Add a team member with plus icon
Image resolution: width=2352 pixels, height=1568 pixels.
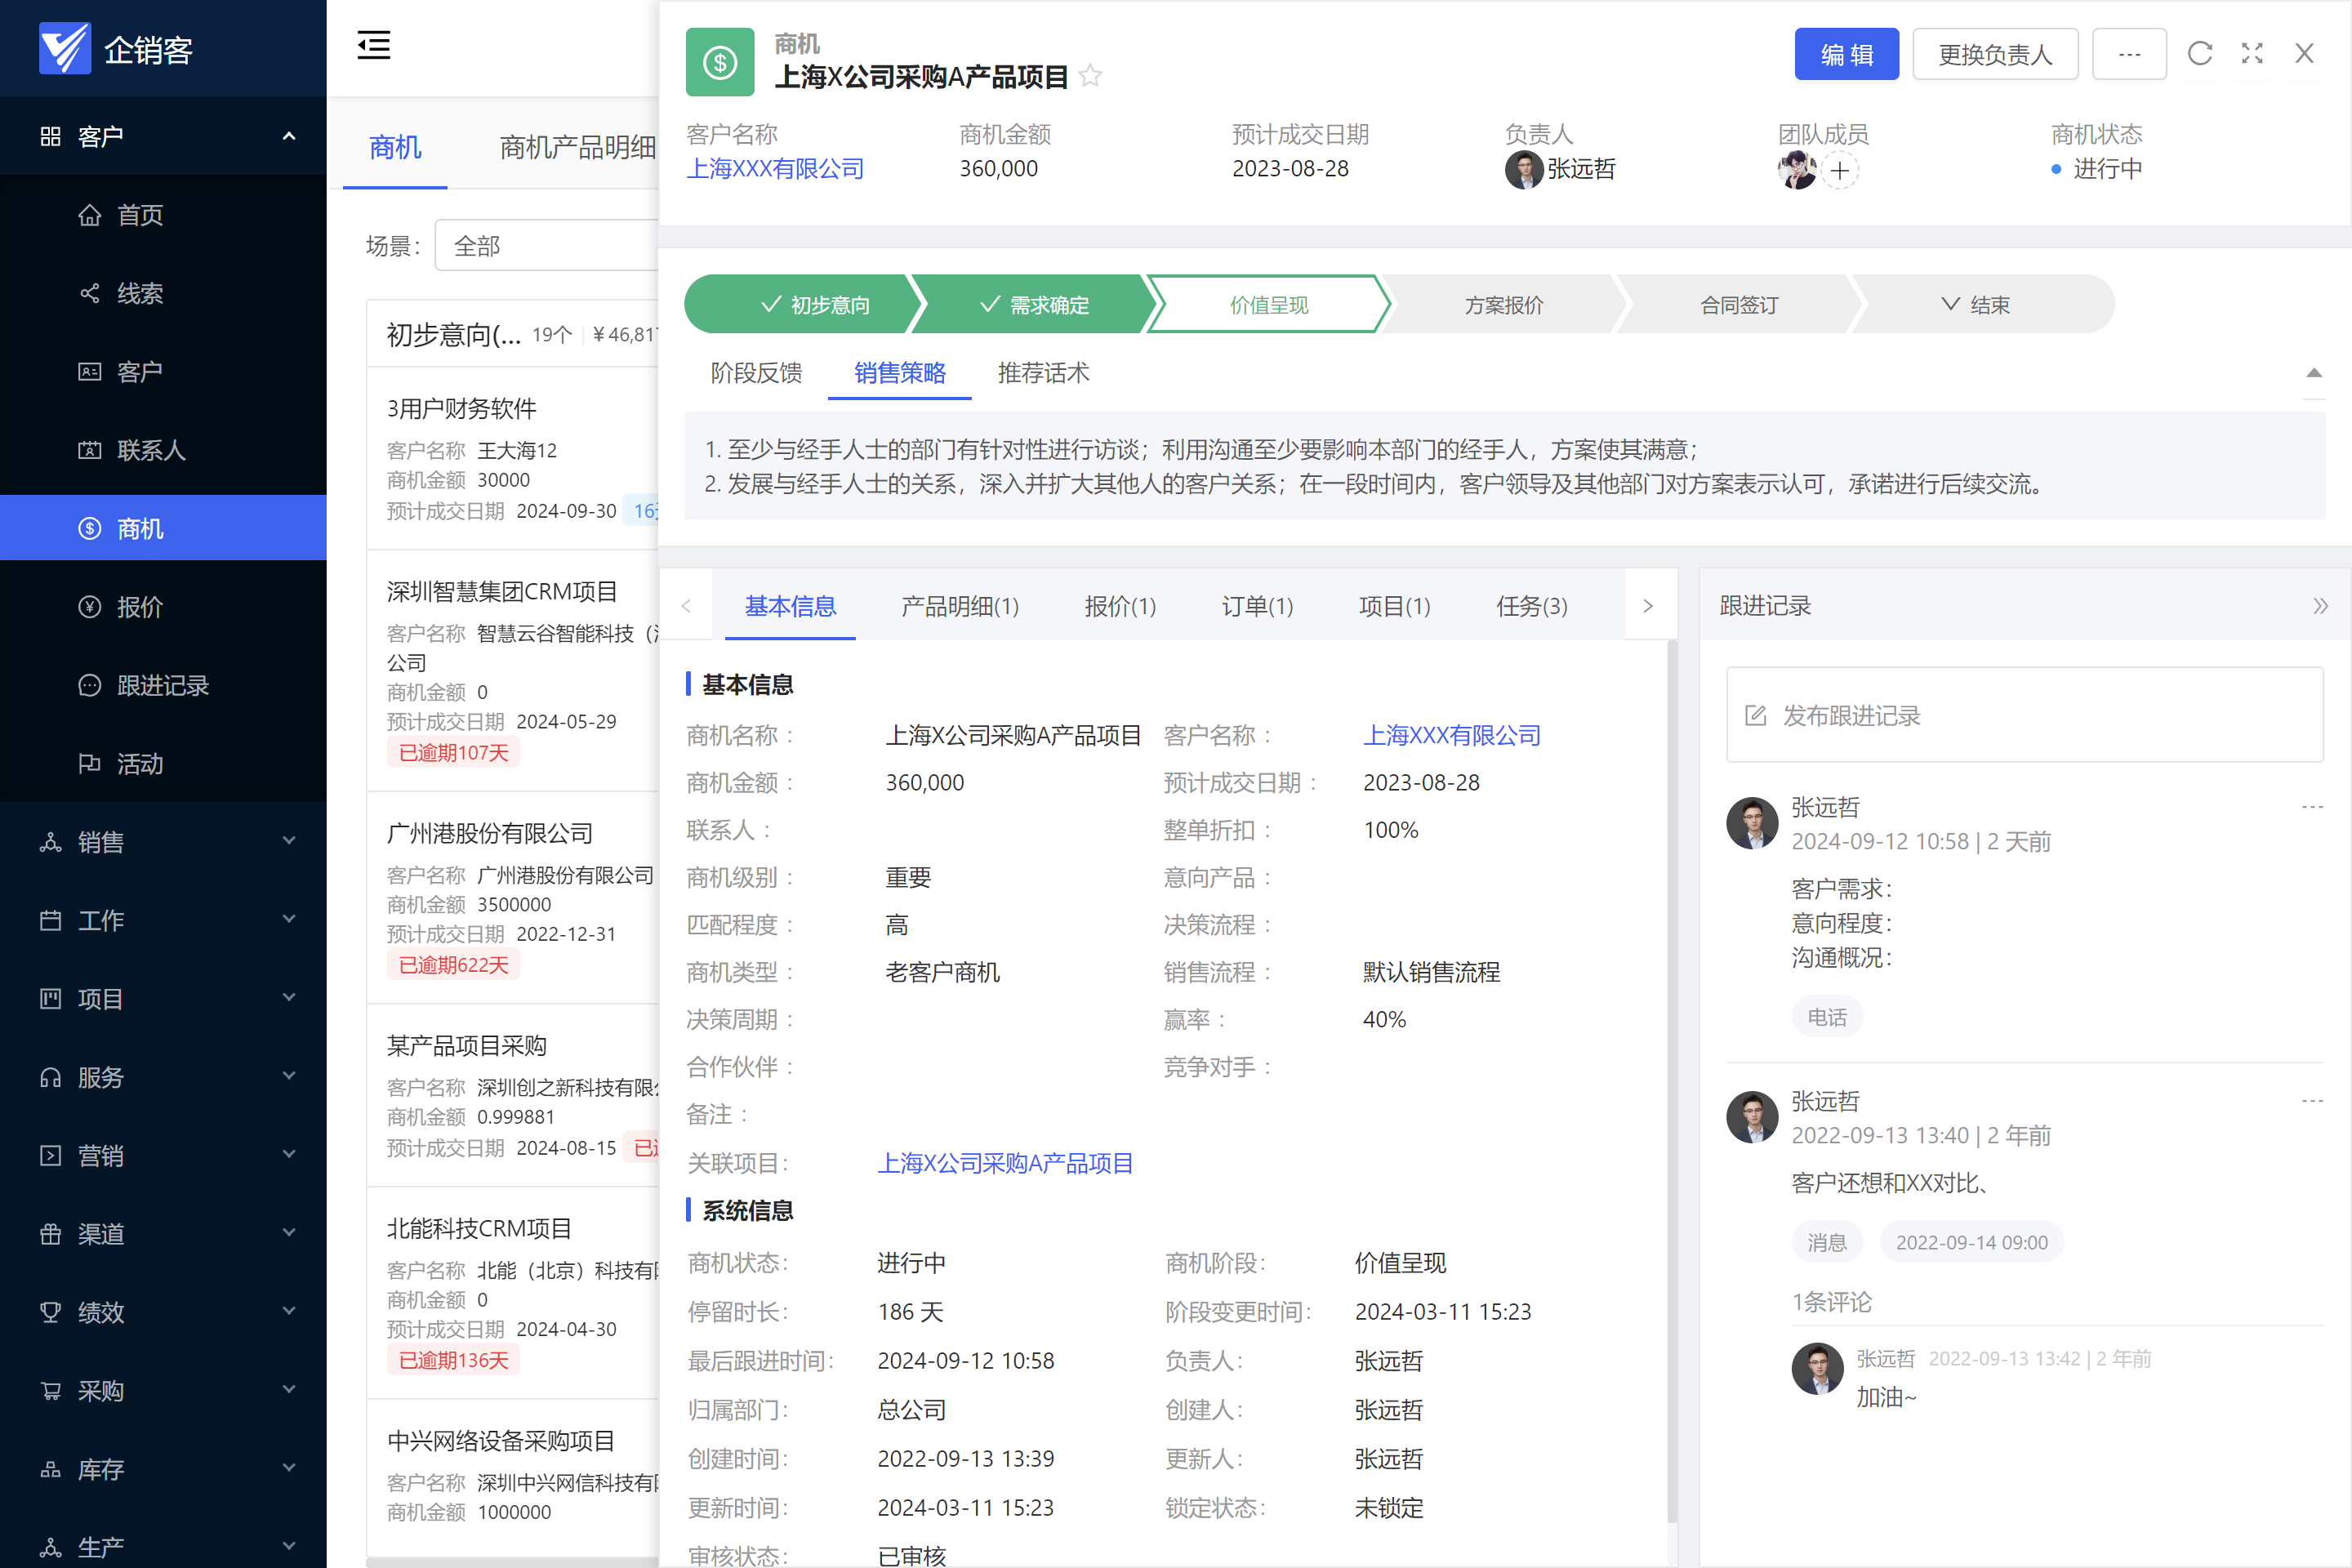pos(1840,171)
